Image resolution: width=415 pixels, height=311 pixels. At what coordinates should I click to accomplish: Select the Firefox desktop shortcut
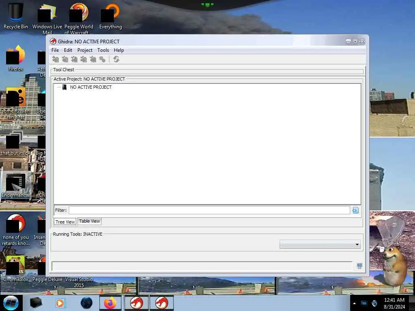[16, 58]
